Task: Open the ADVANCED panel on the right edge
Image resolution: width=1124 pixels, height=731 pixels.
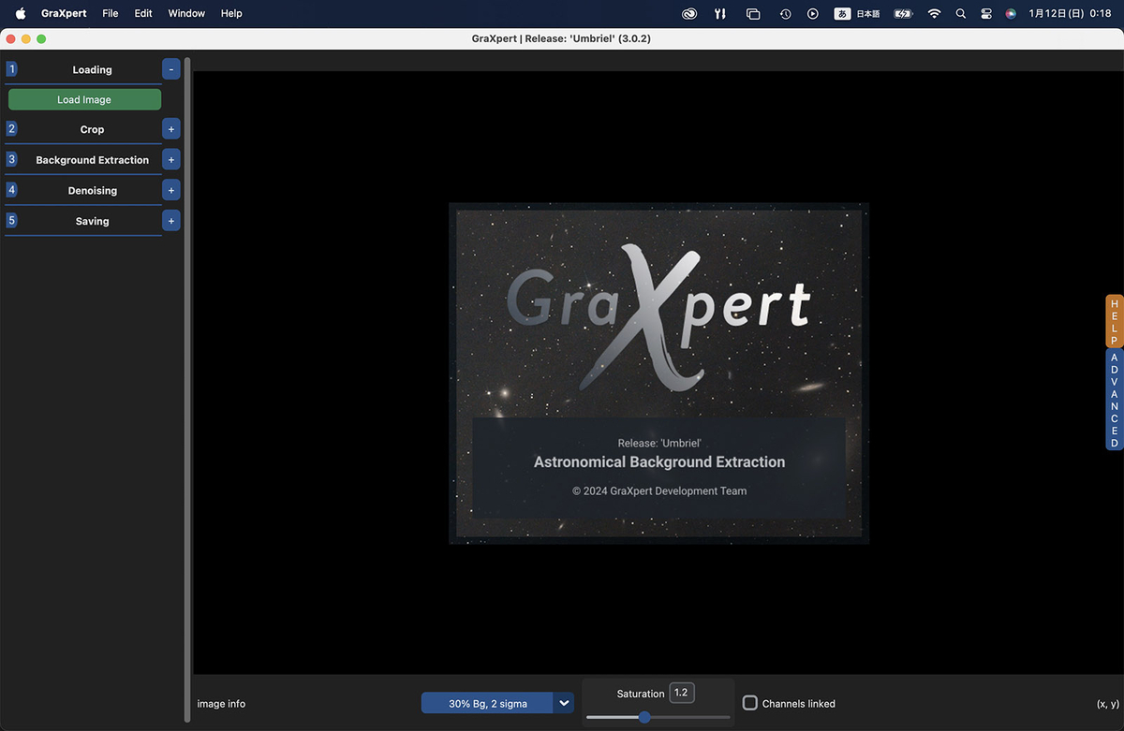Action: click(1114, 393)
